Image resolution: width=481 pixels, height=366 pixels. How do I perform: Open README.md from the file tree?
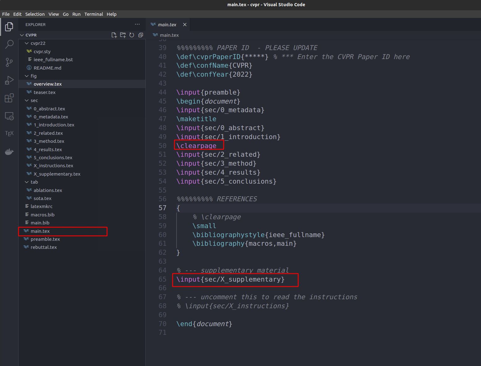(48, 68)
